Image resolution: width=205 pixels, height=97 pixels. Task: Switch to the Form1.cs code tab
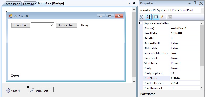(x=29, y=4)
